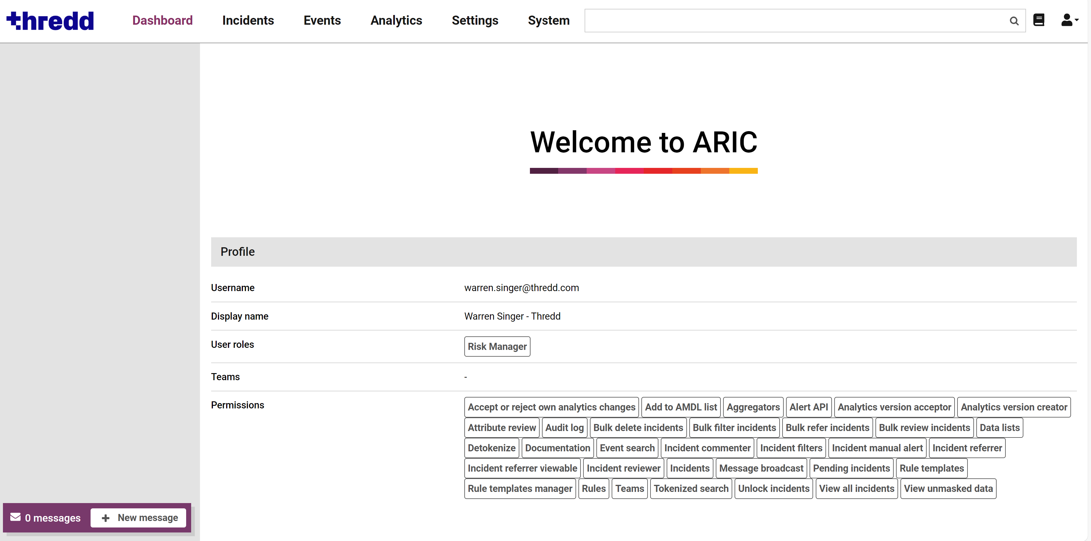The width and height of the screenshot is (1091, 541).
Task: Select the 'Data lists' permission tag
Action: (x=999, y=428)
